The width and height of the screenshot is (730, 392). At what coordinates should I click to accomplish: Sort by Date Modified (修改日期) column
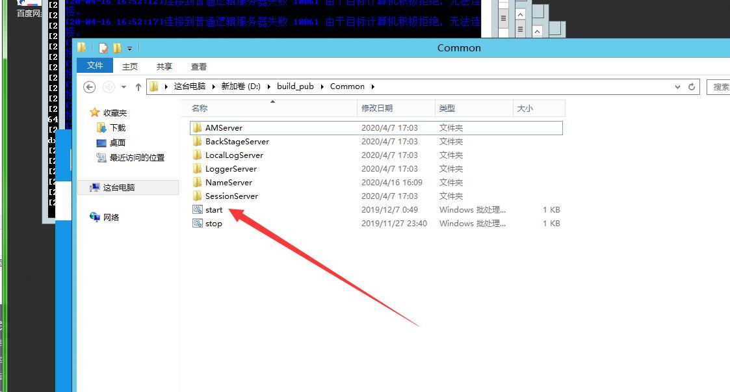coord(377,109)
